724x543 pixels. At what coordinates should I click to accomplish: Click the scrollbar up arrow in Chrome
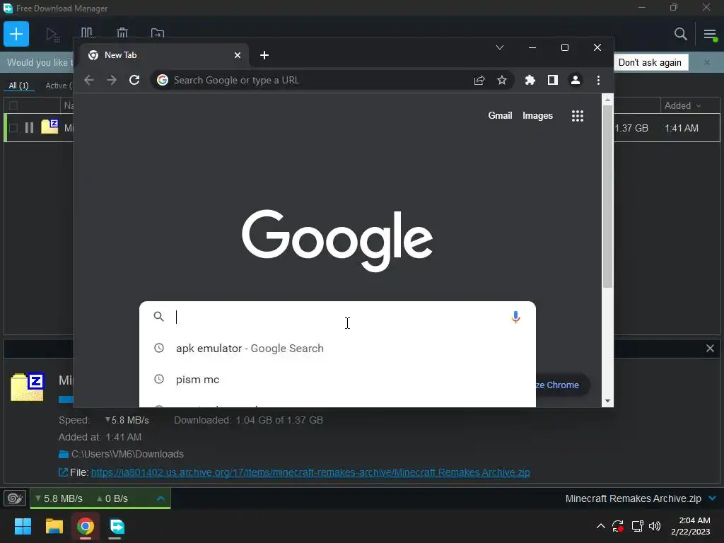(607, 99)
